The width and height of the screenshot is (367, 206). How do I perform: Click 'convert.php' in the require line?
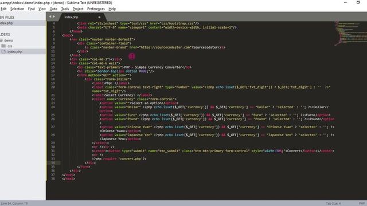[131, 159]
